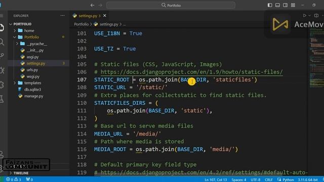Open Run and Debug view
Viewport: 324px width, 182px height.
pyautogui.click(x=2, y=70)
